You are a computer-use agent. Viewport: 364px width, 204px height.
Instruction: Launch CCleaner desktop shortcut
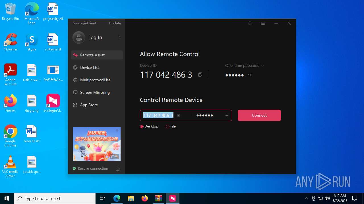[x=11, y=42]
